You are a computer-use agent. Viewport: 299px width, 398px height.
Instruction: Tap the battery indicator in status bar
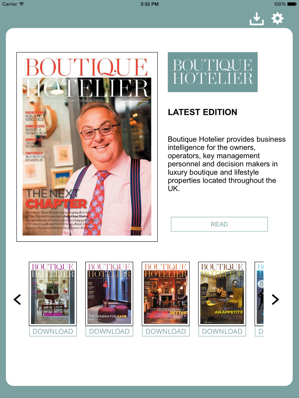tap(292, 4)
